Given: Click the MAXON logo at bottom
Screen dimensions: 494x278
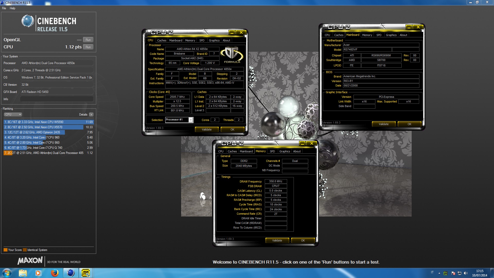Looking at the screenshot, I should 30,260.
